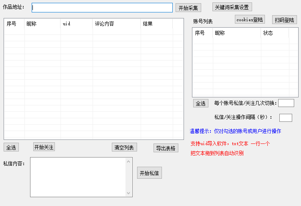This screenshot has height=206, width=301.
Task: Click the 作品地址 URL input field
Action: [102, 8]
